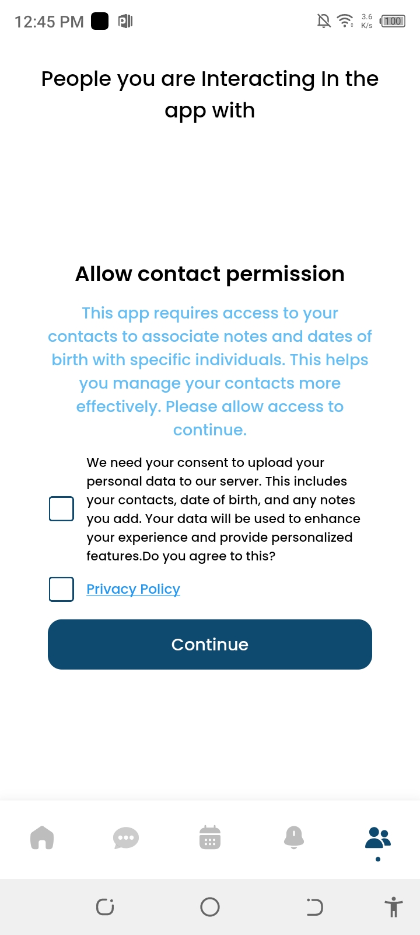Tap the Android home circle button
Image resolution: width=420 pixels, height=935 pixels.
[x=210, y=907]
